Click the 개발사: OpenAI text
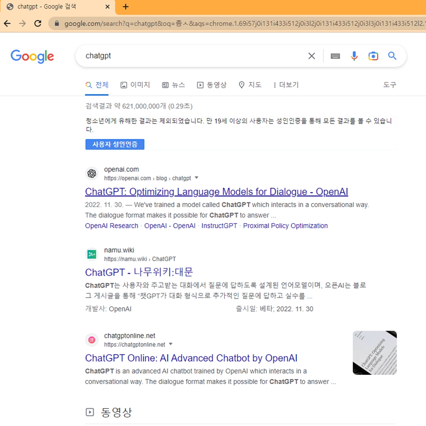The image size is (426, 426). point(108,309)
